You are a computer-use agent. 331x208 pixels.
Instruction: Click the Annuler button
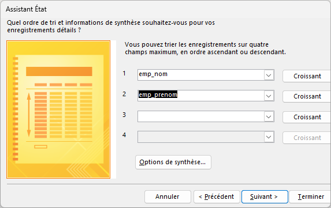click(168, 196)
